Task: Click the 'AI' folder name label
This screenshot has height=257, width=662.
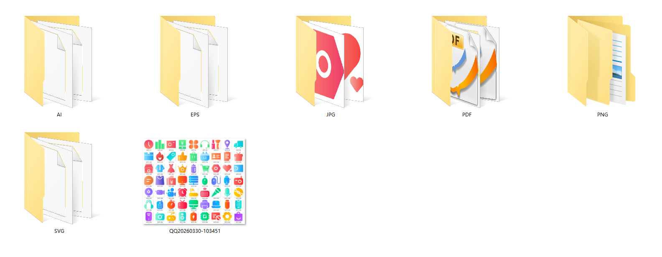Action: tap(59, 115)
